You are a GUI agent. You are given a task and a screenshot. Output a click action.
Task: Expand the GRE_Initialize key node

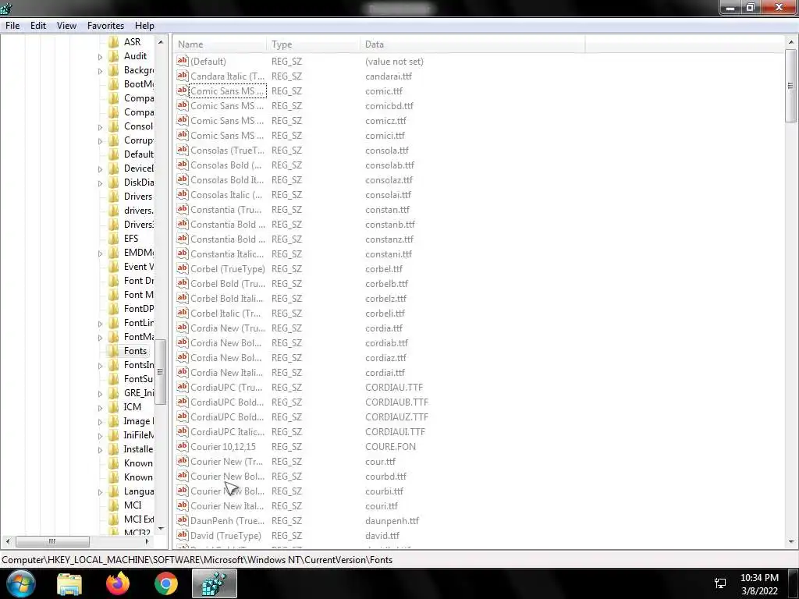[x=101, y=394]
